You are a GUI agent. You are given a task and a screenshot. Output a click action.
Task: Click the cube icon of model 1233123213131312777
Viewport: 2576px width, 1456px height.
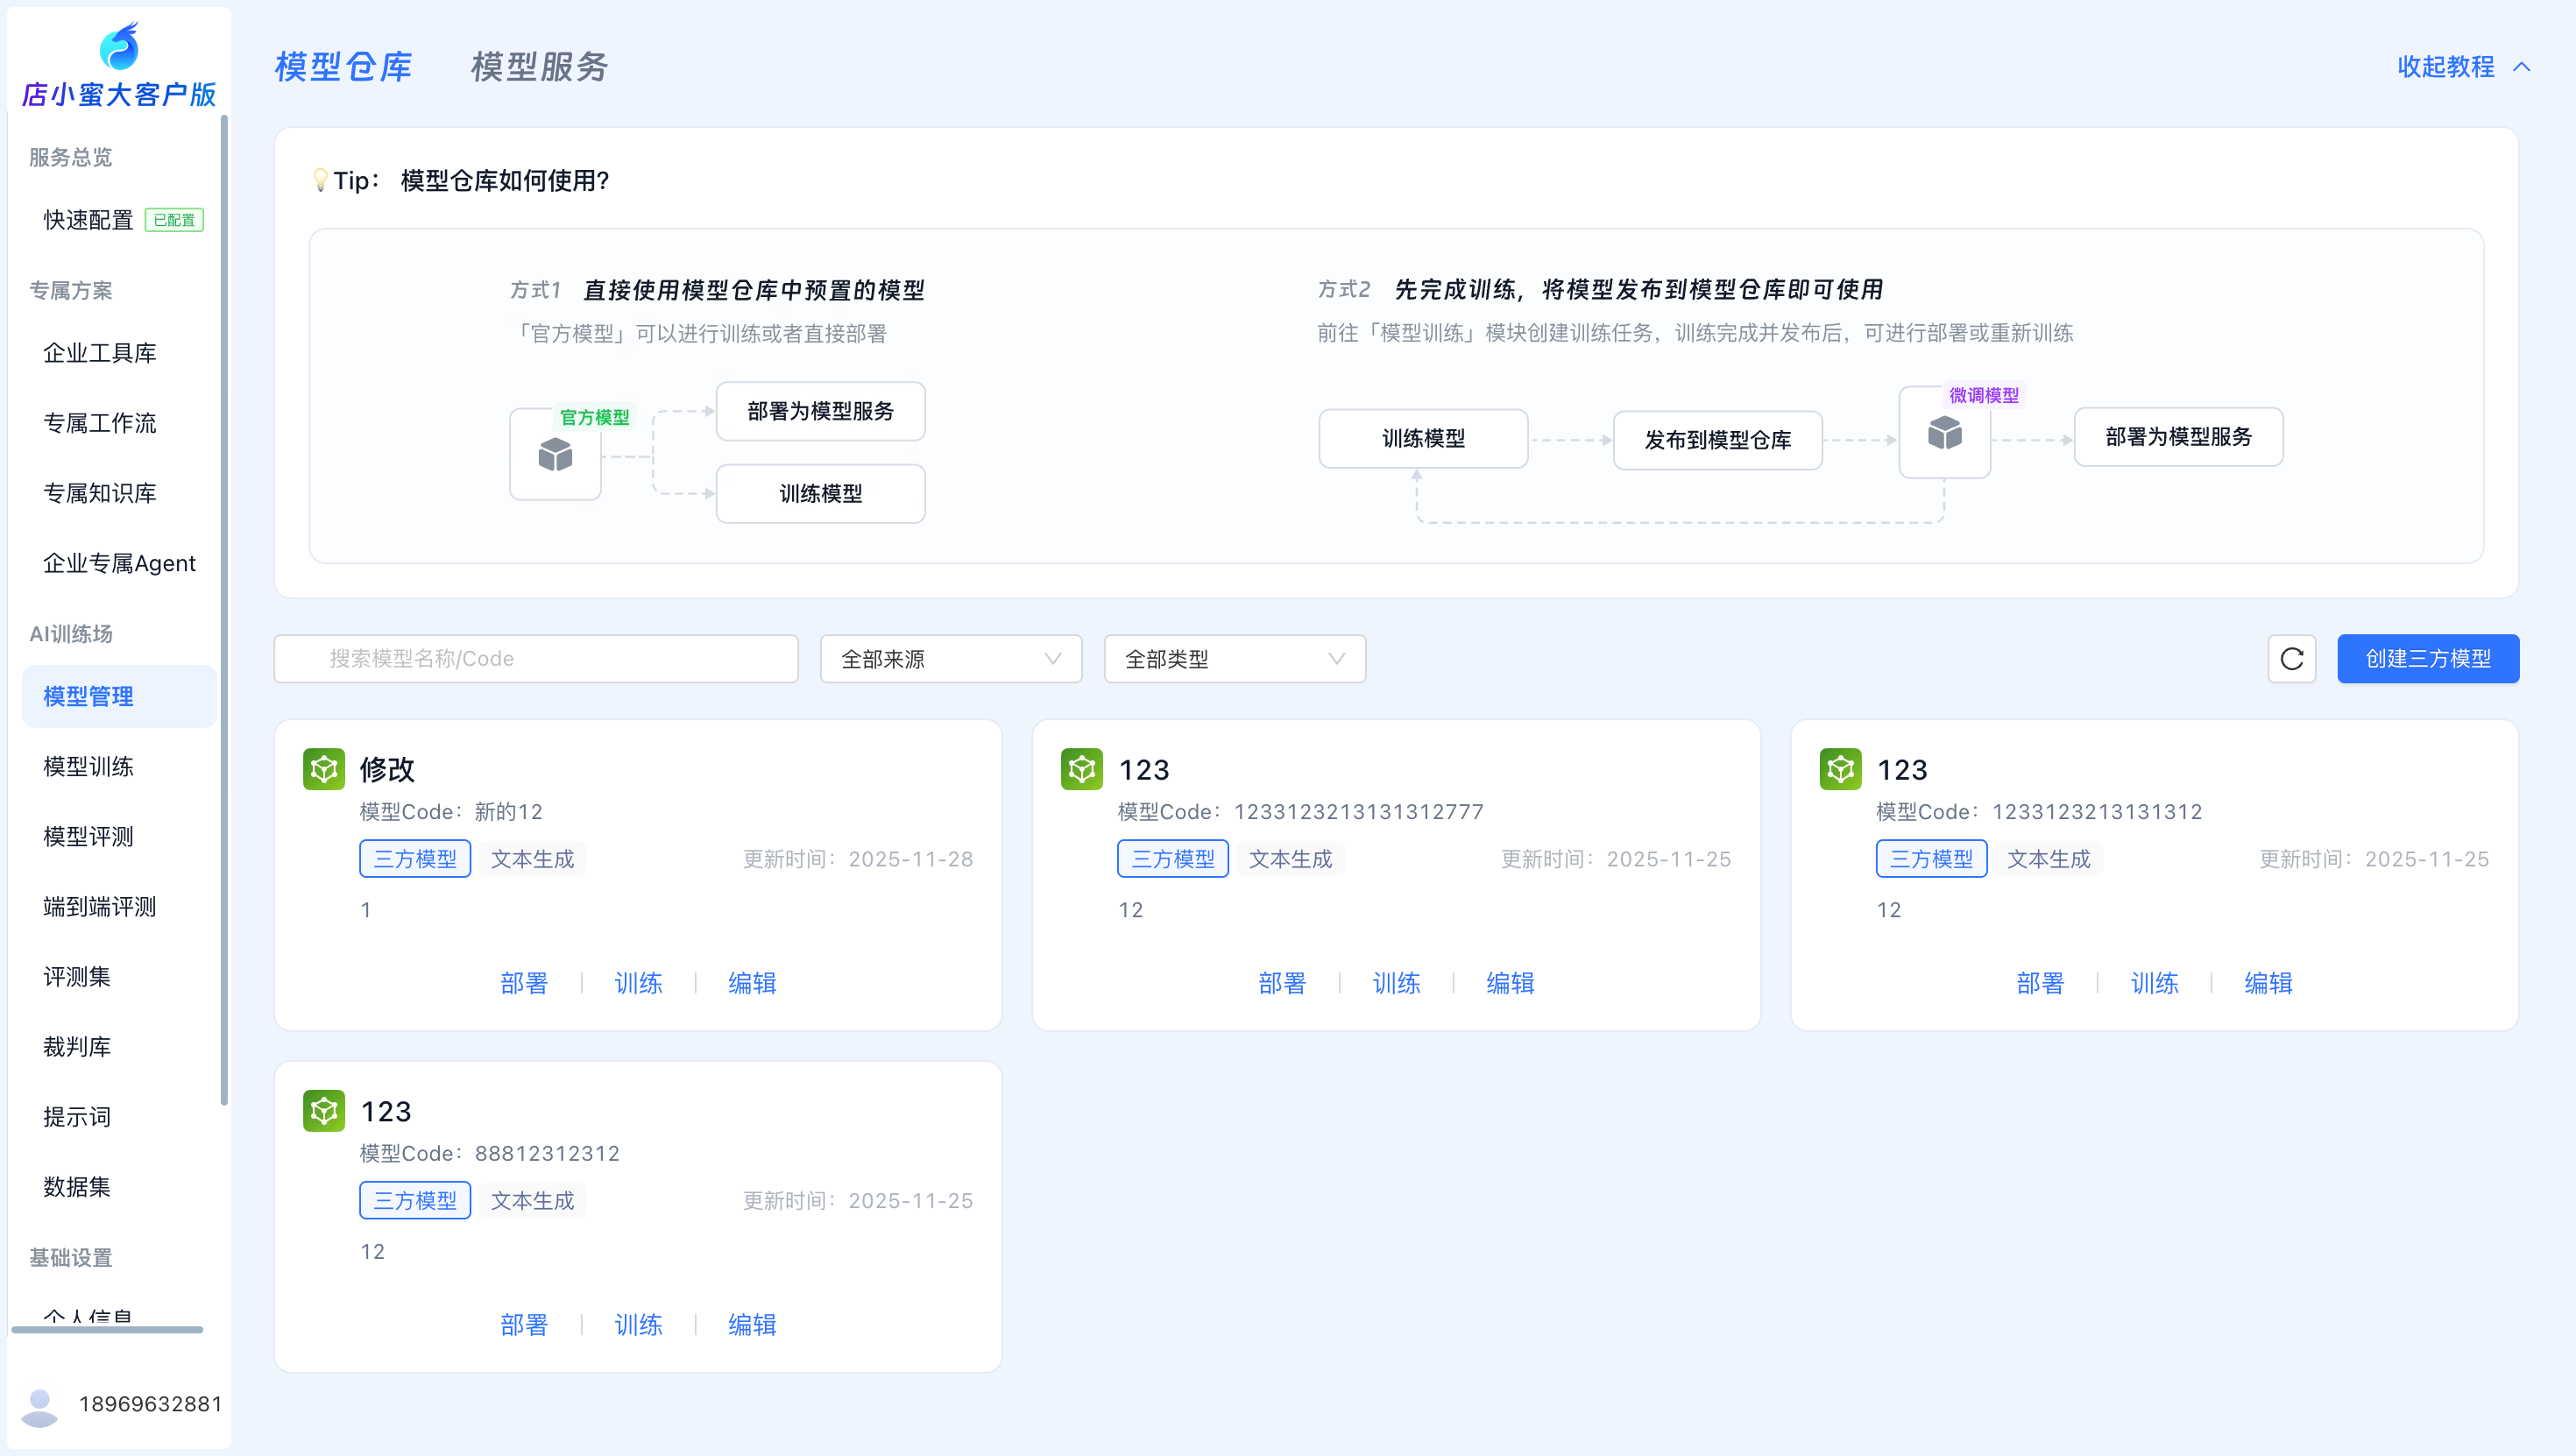pos(1081,769)
